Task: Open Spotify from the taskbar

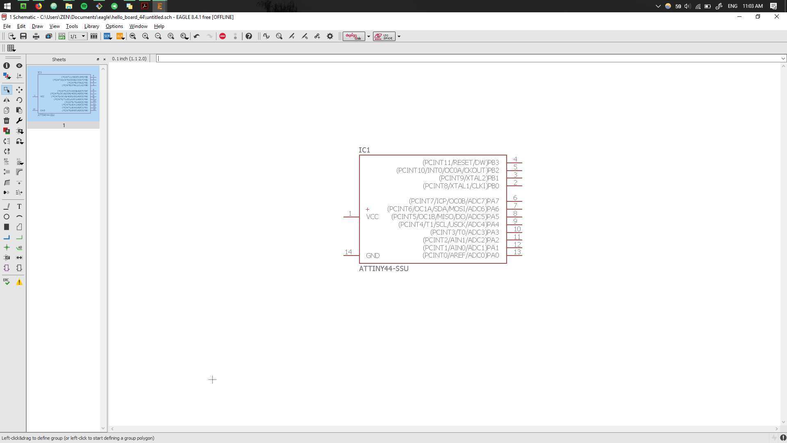Action: 84,6
